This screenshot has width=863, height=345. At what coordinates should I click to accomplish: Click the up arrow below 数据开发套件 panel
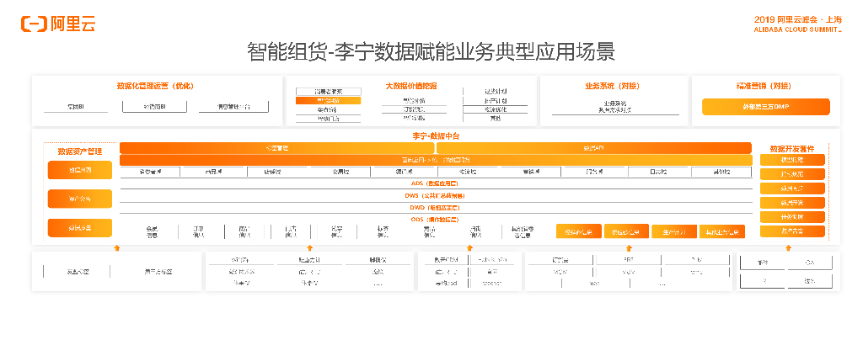(788, 248)
